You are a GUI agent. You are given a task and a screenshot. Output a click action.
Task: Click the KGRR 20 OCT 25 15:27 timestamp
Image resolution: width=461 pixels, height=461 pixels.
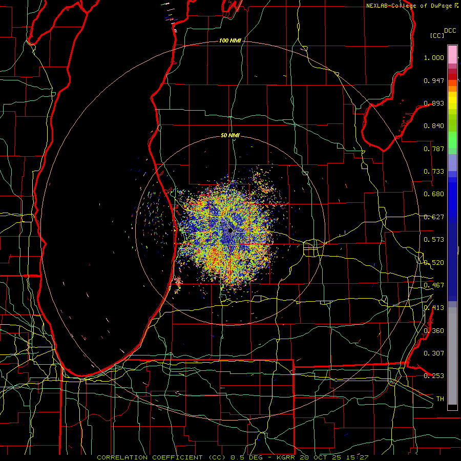tap(323, 457)
